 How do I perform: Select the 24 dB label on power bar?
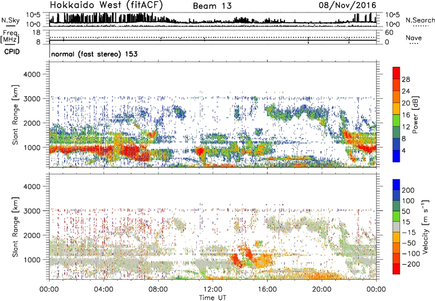(x=406, y=91)
